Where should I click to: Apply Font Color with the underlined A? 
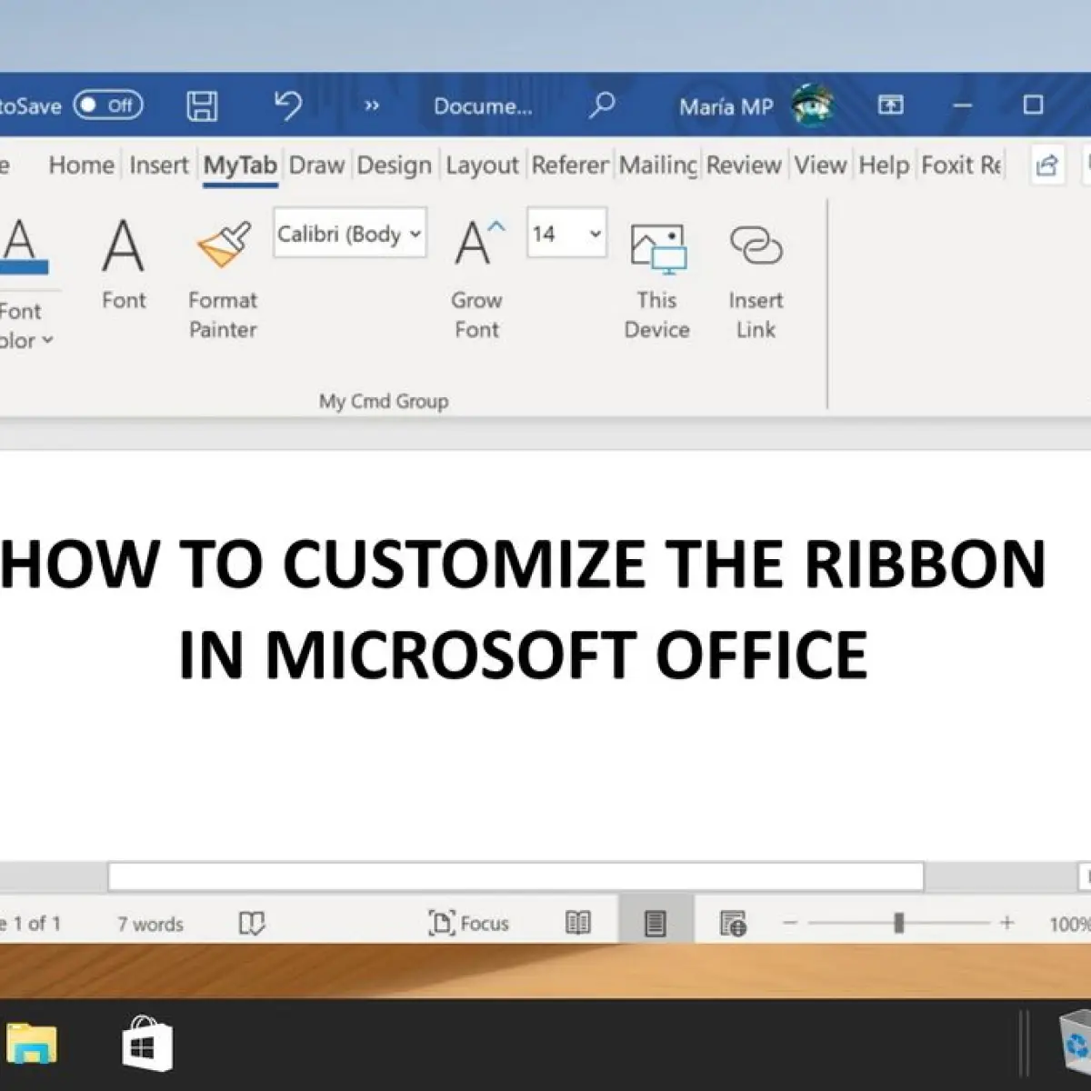pos(24,246)
